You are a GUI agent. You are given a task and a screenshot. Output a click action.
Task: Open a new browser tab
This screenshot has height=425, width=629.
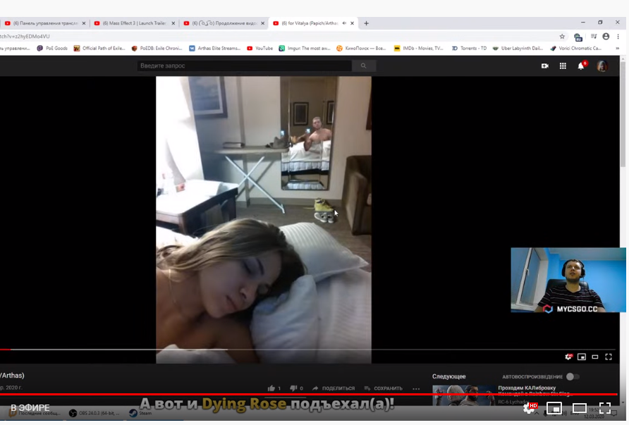click(366, 23)
